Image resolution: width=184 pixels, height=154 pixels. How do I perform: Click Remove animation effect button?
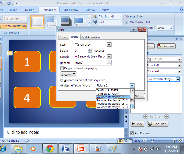click(166, 46)
